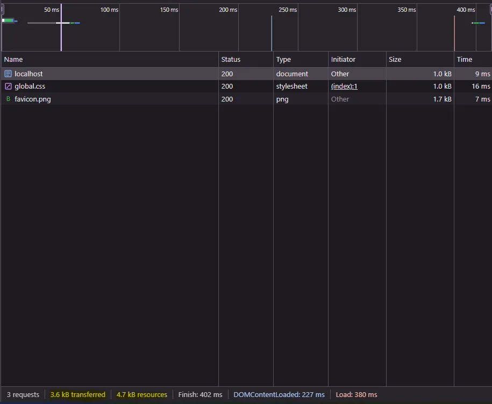This screenshot has height=404, width=492.
Task: Sort requests by the Time column
Action: pos(465,59)
